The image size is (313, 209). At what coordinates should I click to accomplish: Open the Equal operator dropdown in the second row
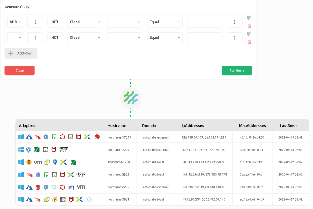point(165,38)
